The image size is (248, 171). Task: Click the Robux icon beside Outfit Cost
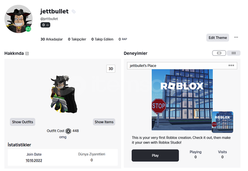coord(68,131)
